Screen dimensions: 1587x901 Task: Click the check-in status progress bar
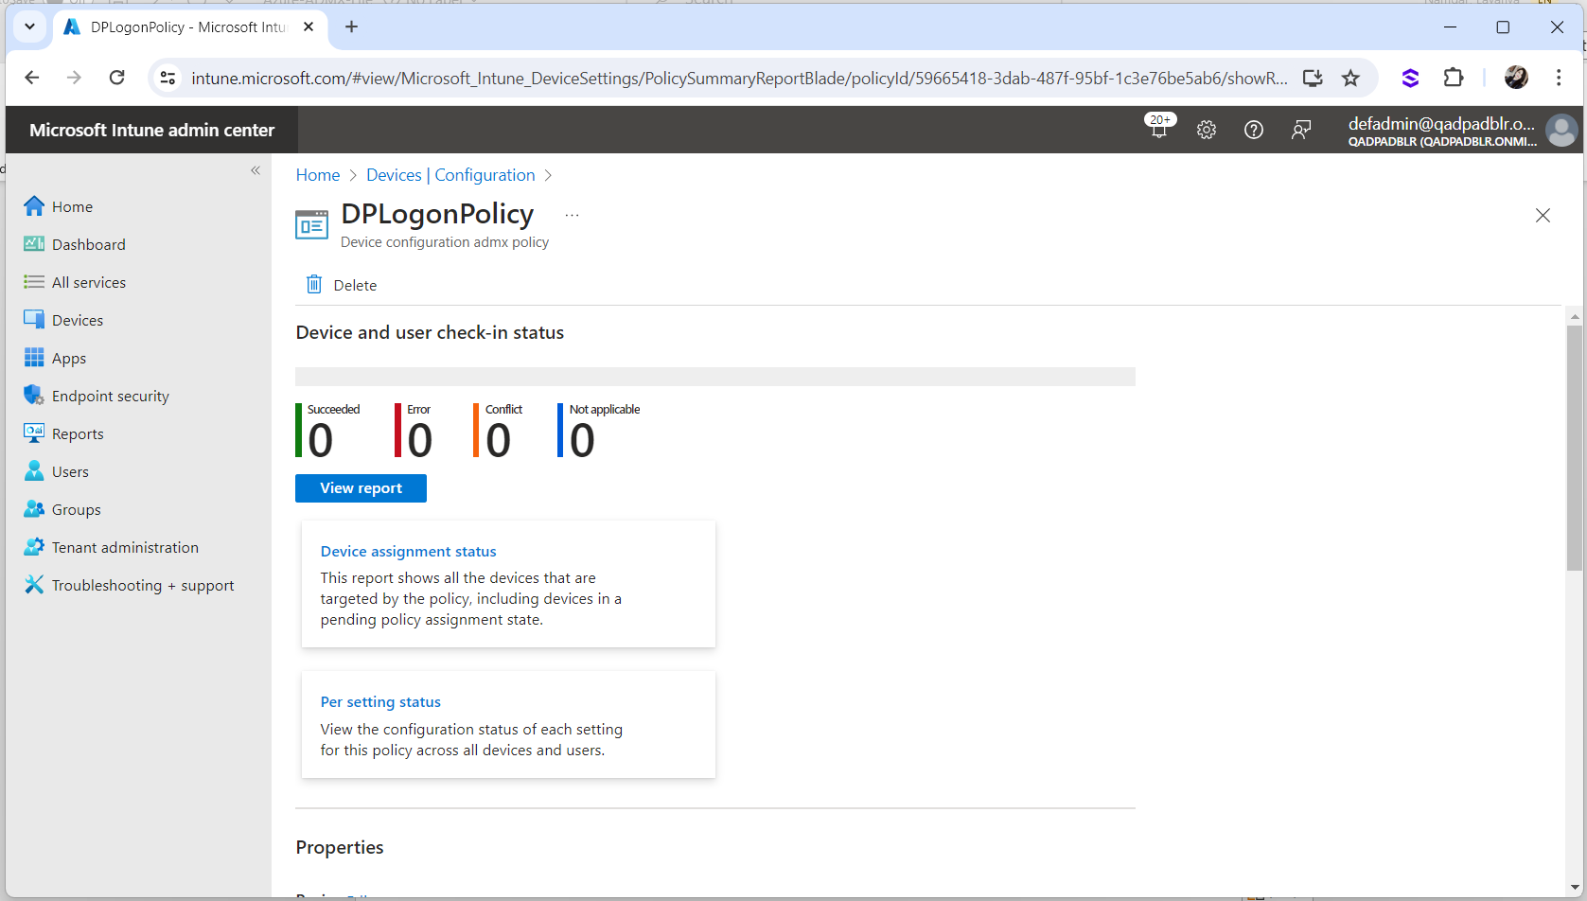click(714, 377)
